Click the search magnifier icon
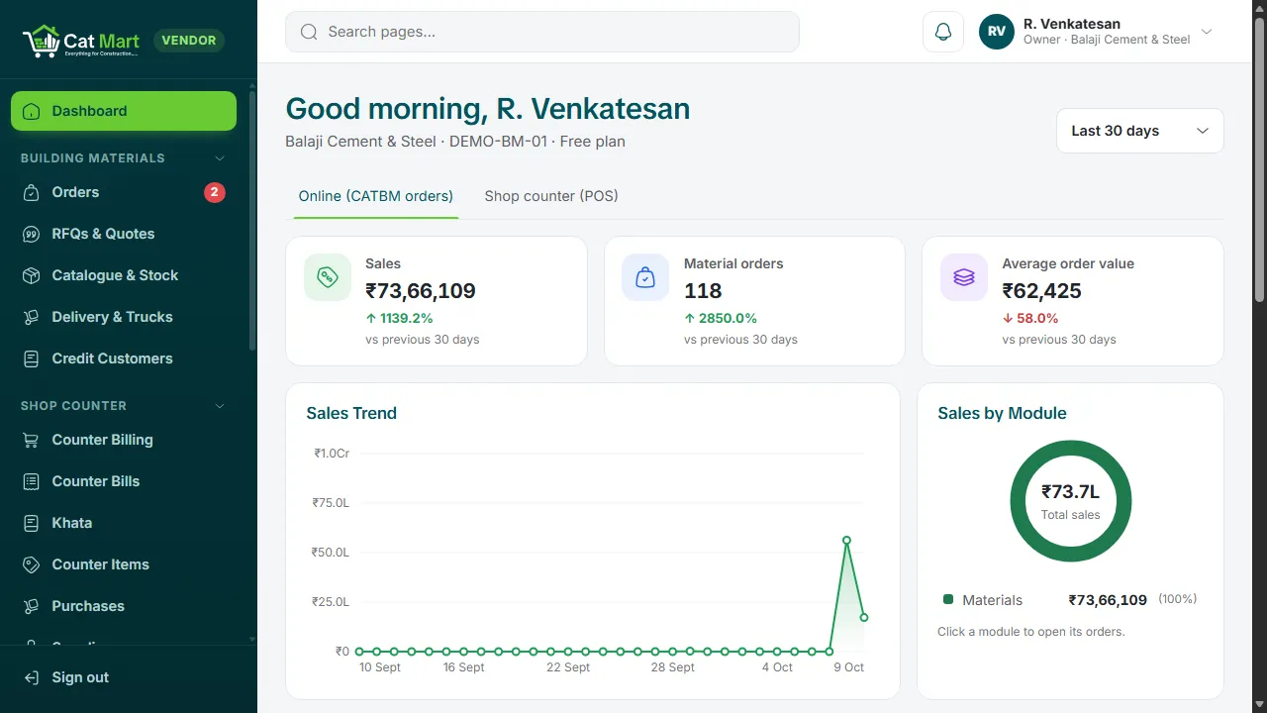The image size is (1267, 713). point(309,32)
